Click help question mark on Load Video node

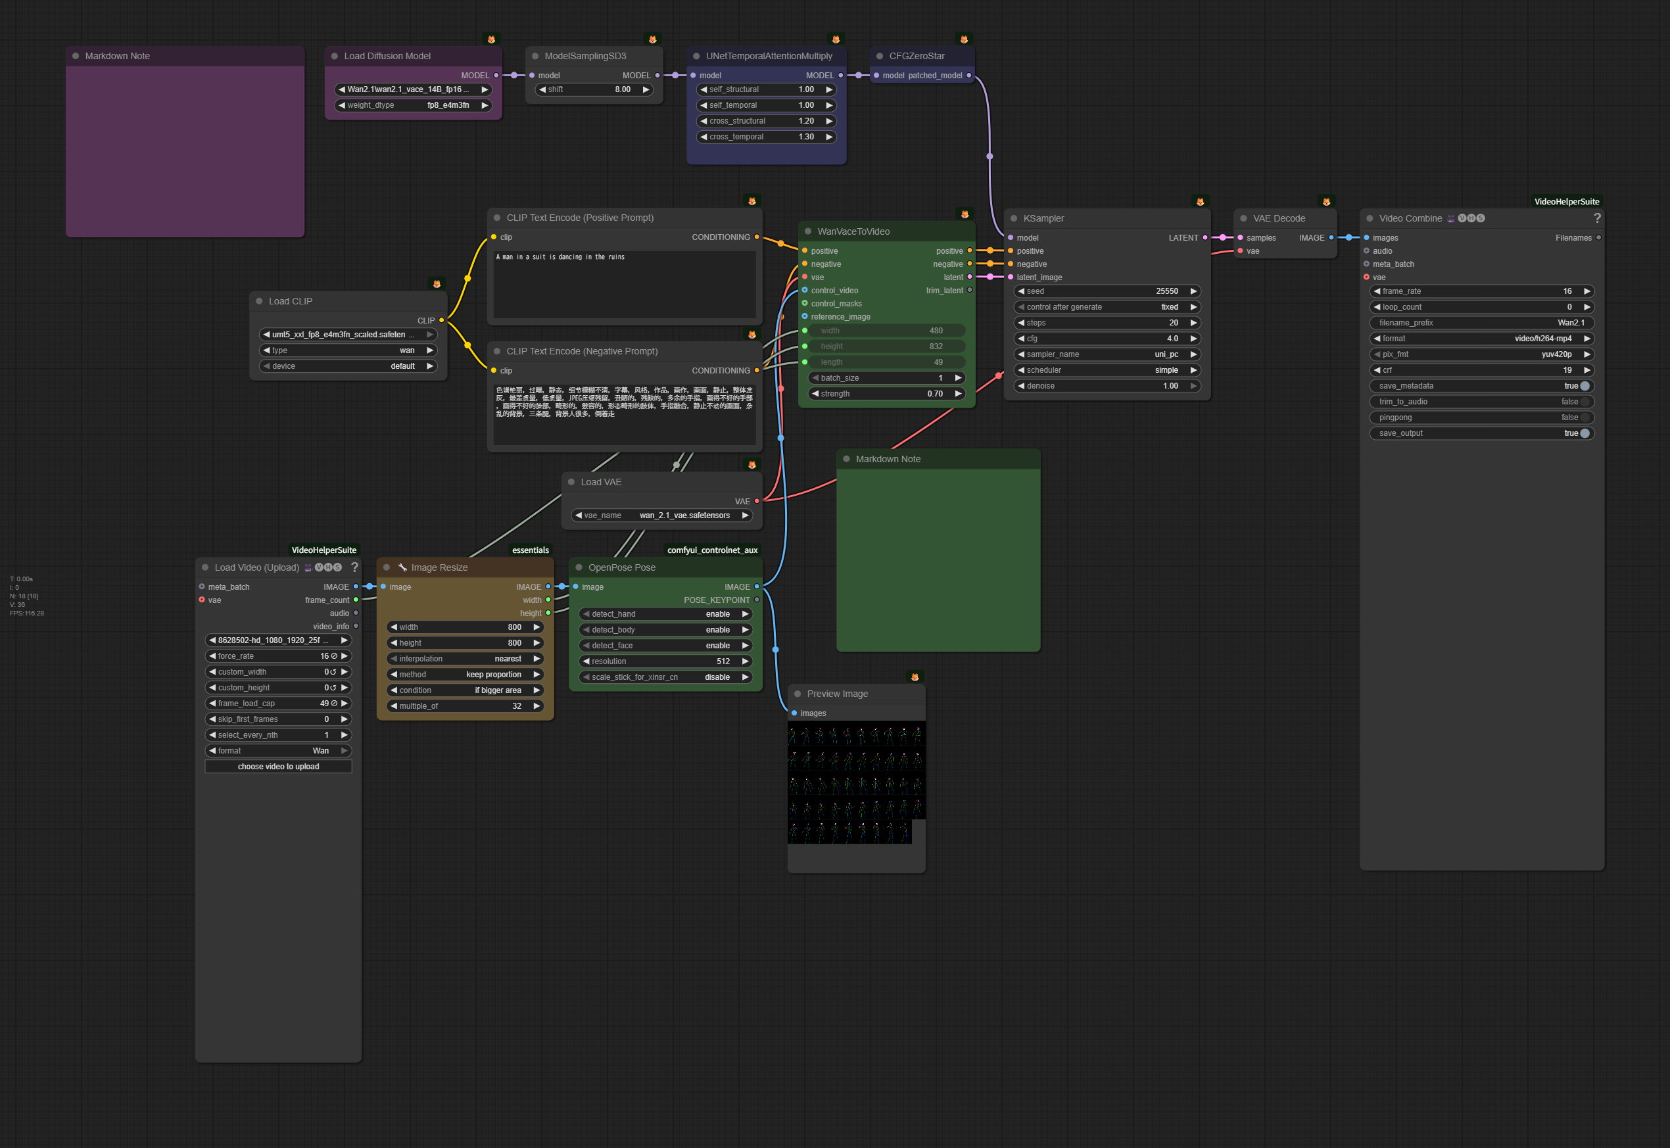point(354,567)
